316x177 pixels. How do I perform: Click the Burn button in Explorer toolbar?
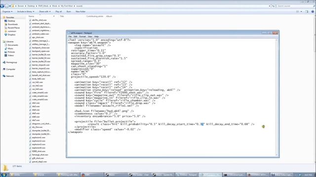pos(69,12)
